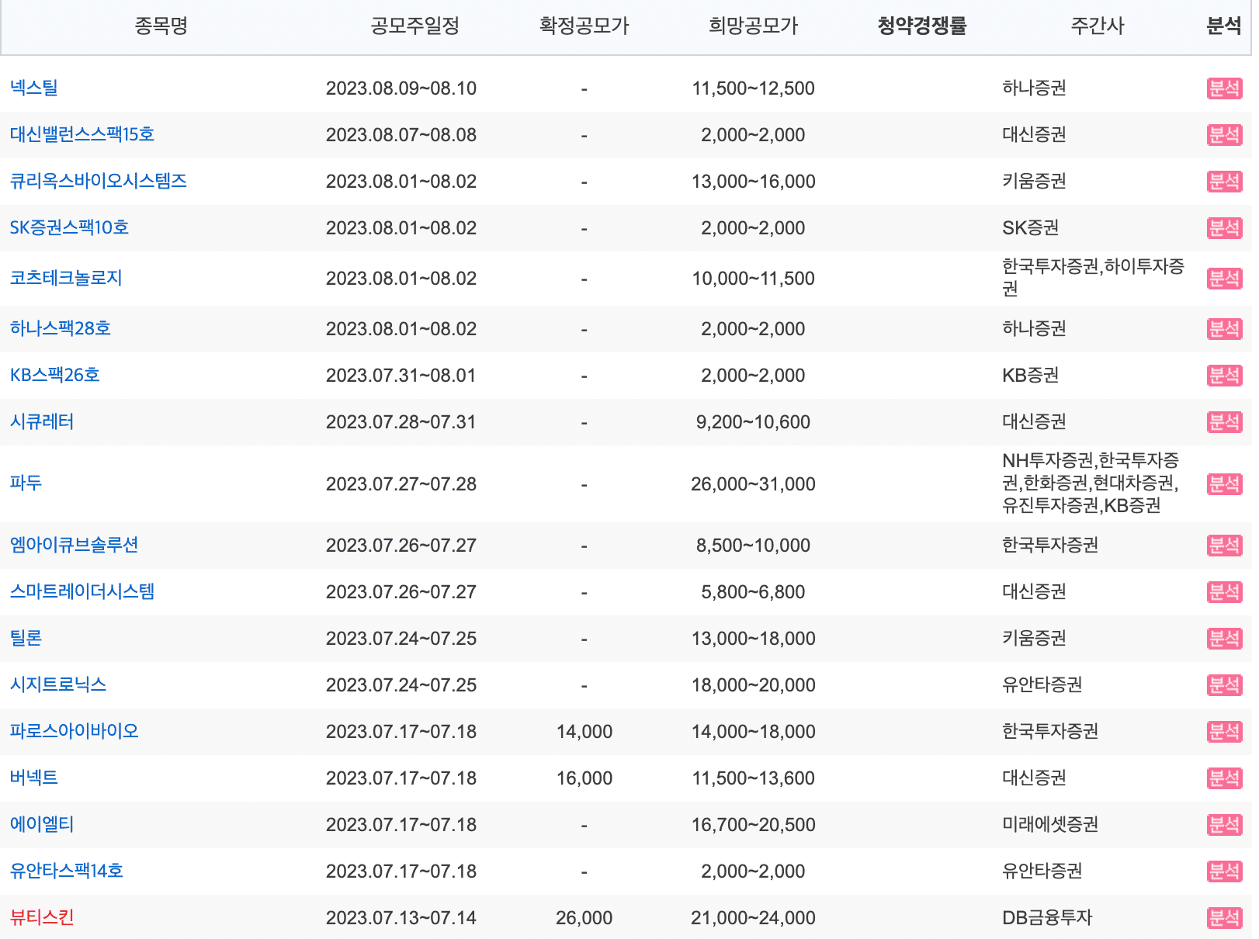This screenshot has width=1259, height=939.
Task: Open the 에이엘티 stock link
Action: point(42,824)
